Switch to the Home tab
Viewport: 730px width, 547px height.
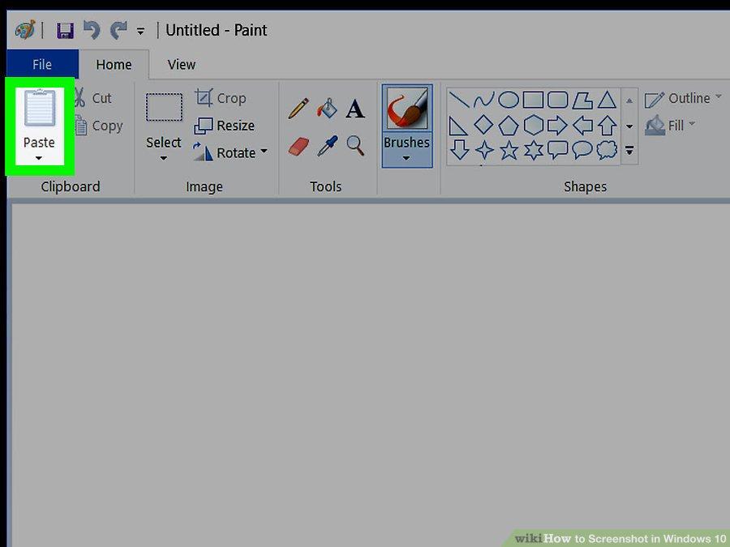tap(114, 64)
